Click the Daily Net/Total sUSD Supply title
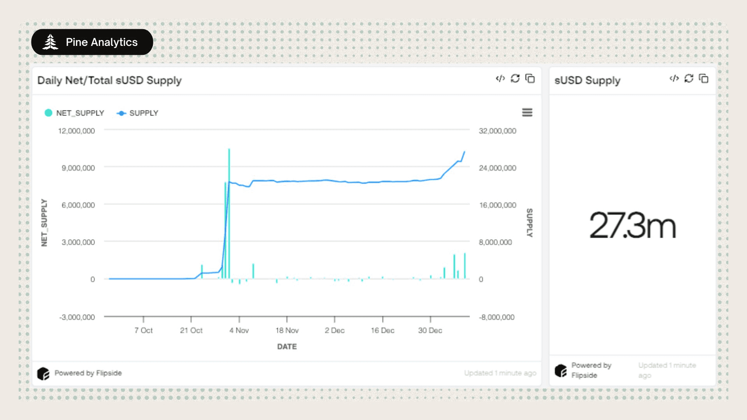 [x=109, y=80]
